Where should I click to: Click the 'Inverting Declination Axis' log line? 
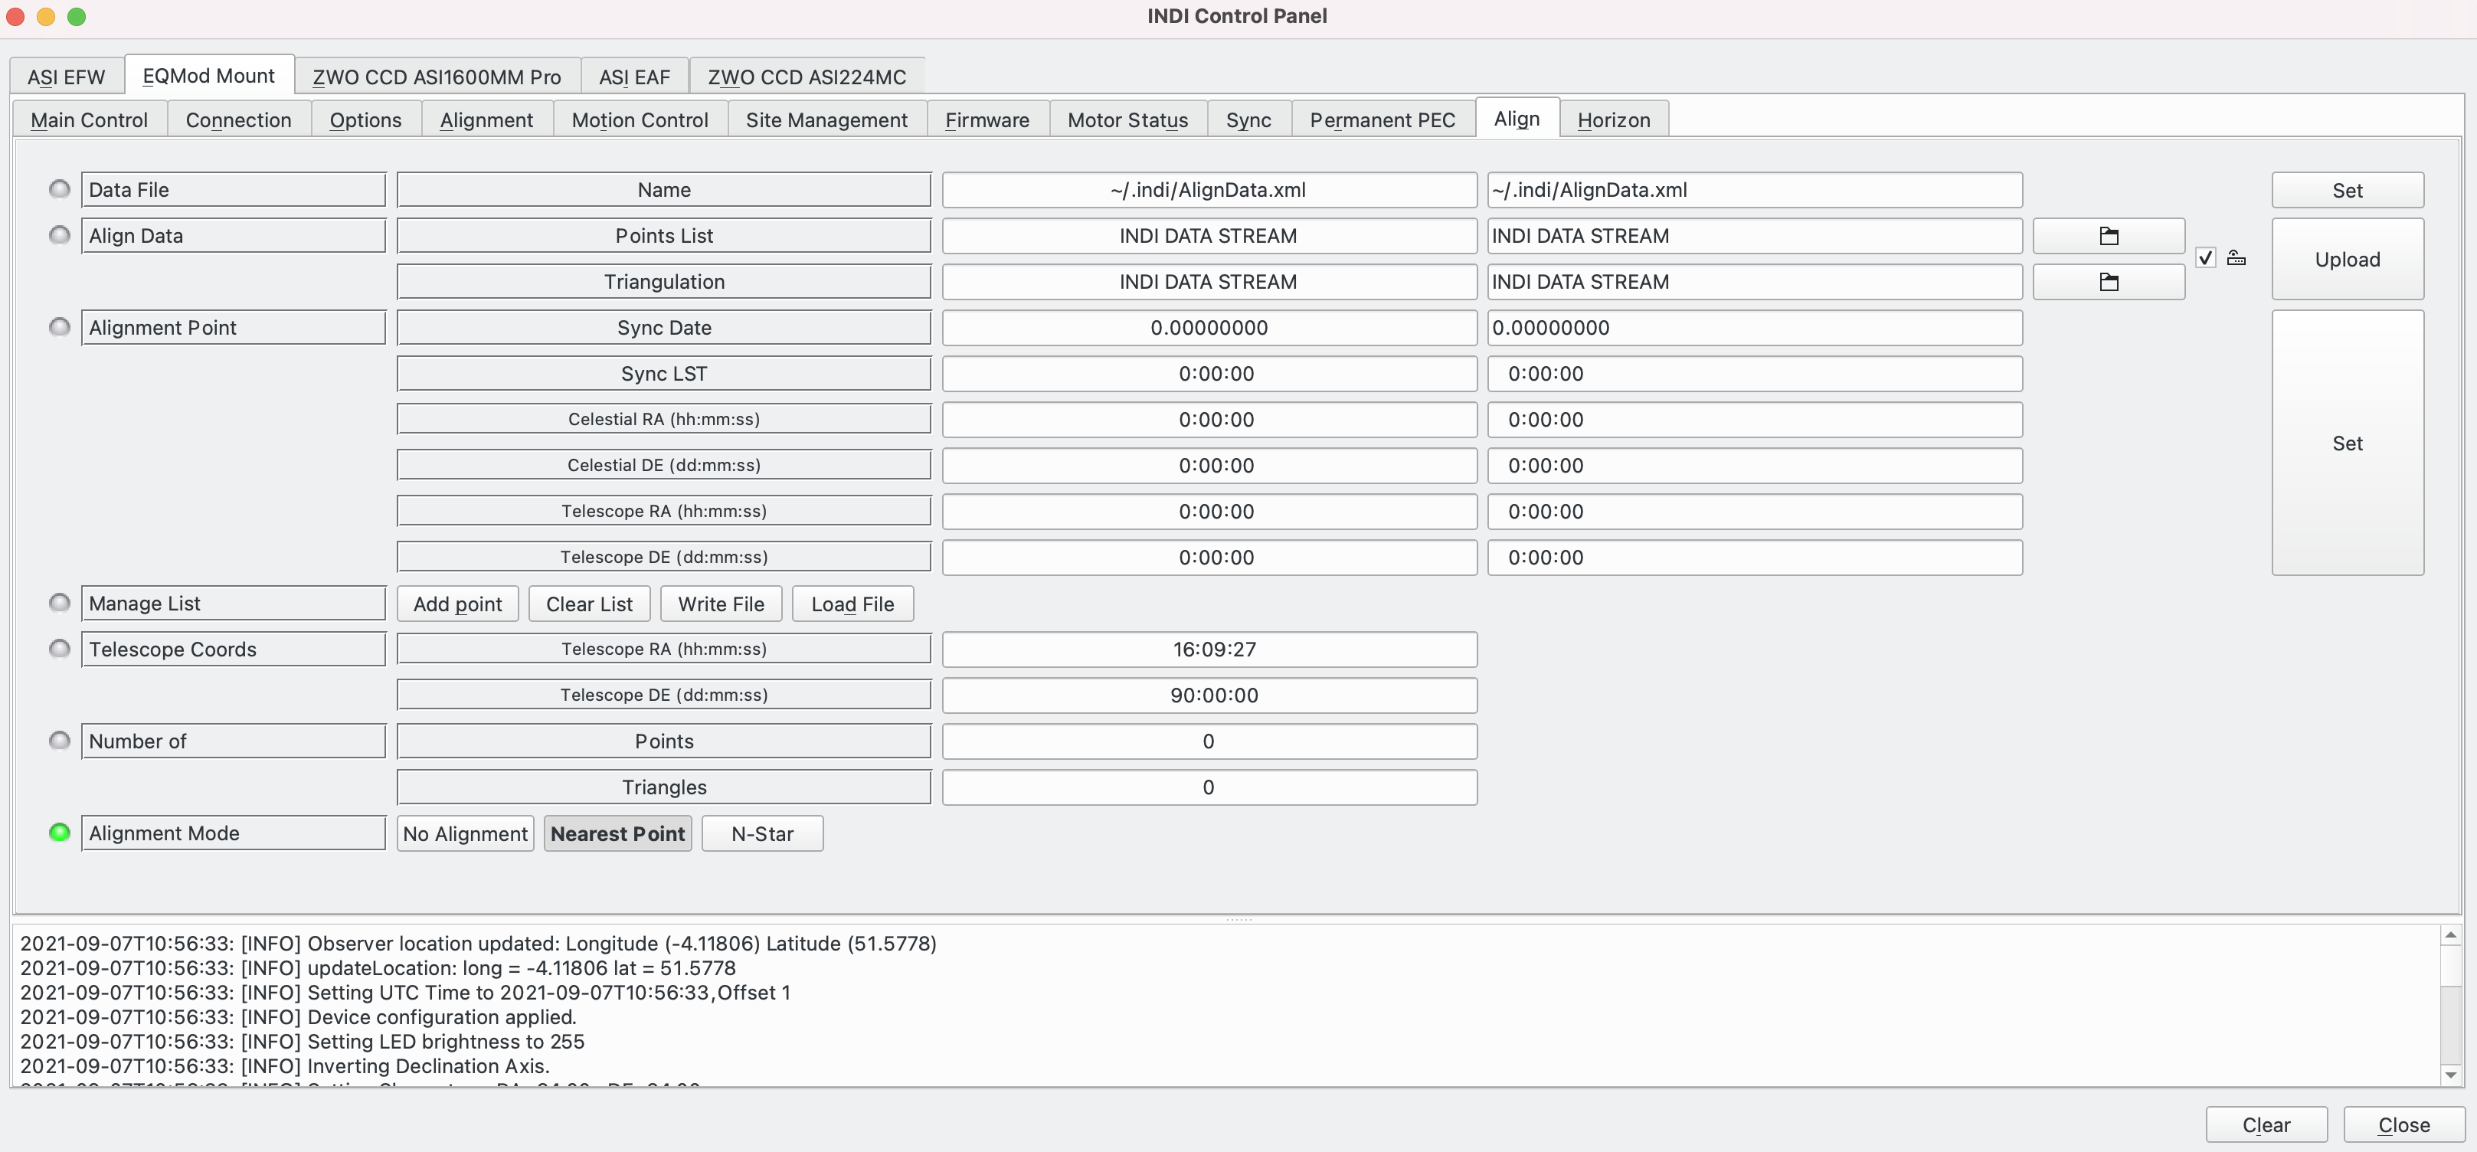coord(285,1065)
